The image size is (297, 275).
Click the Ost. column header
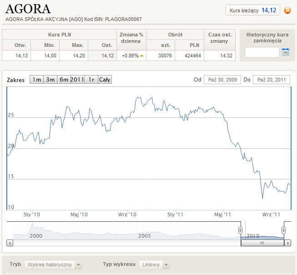pos(102,45)
